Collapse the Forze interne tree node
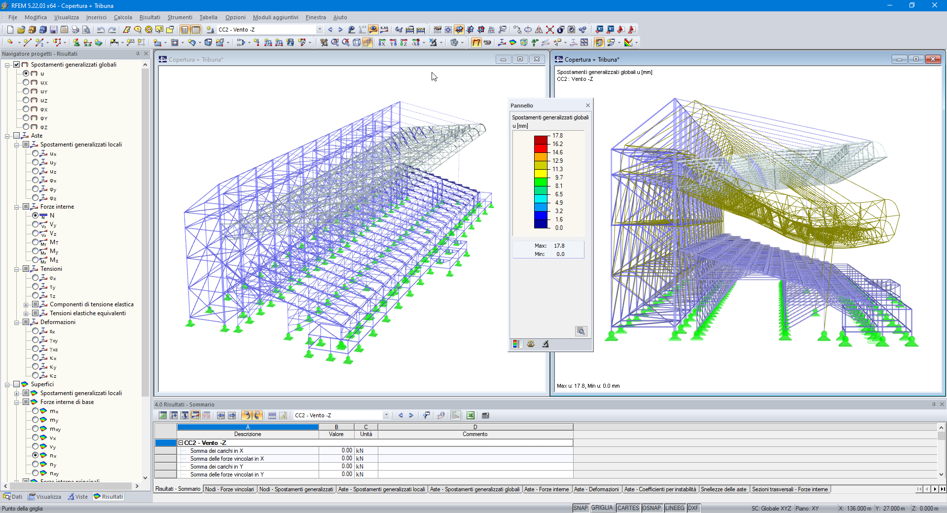The width and height of the screenshot is (947, 513). 17,207
